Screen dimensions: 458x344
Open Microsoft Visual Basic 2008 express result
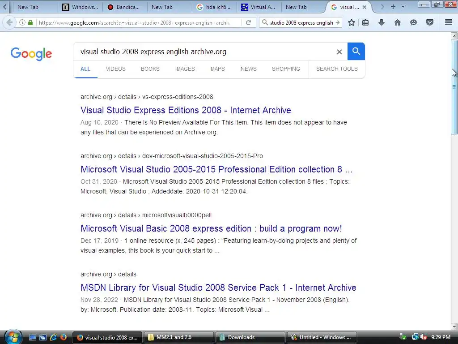(x=211, y=228)
